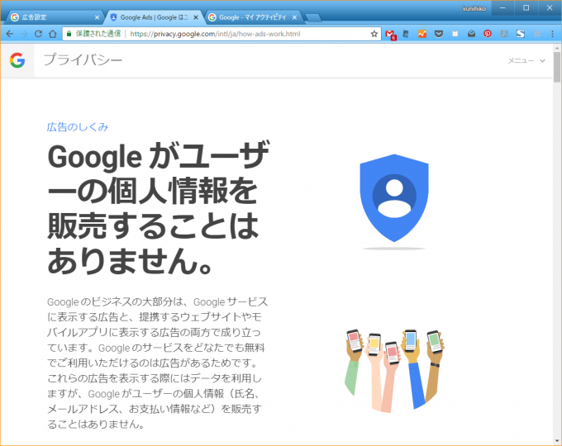
Task: Switch to the マイ アクティビティ tab
Action: (x=253, y=17)
